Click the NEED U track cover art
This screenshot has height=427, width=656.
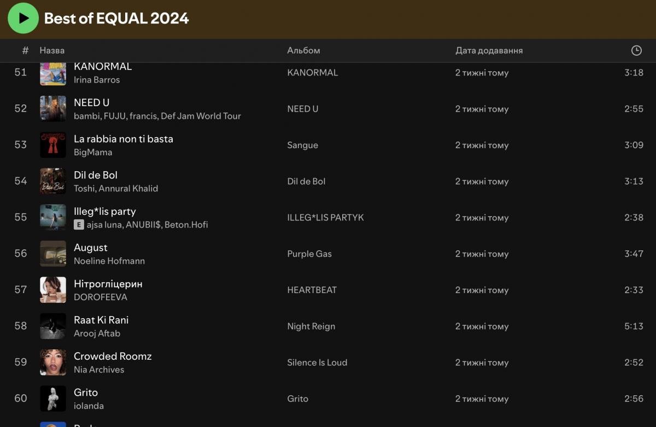pyautogui.click(x=53, y=109)
